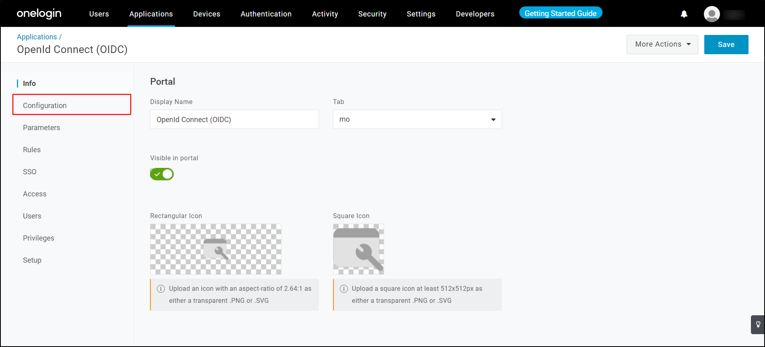Click the aspect-ratio 2.64:1 hint text
The image size is (765, 347).
coord(240,294)
